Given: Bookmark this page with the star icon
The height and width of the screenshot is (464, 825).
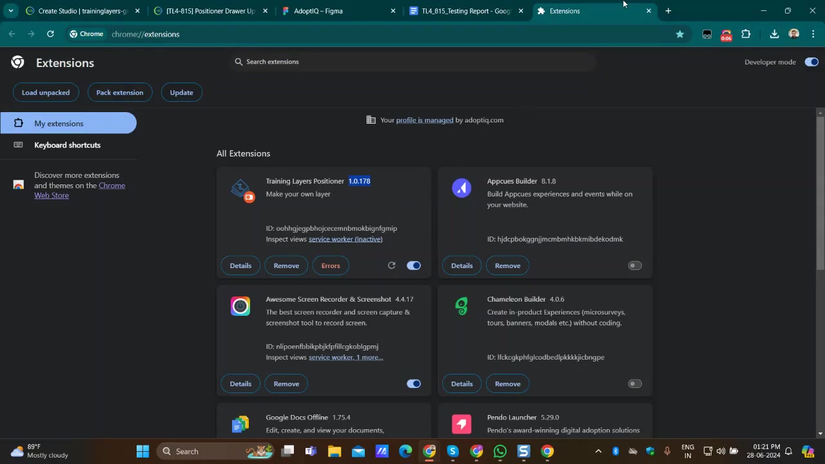Looking at the screenshot, I should tap(679, 34).
